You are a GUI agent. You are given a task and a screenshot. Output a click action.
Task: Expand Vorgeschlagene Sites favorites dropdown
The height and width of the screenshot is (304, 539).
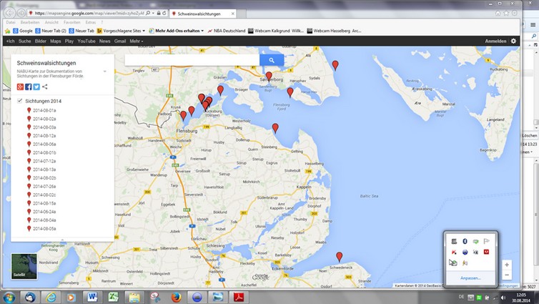point(145,31)
